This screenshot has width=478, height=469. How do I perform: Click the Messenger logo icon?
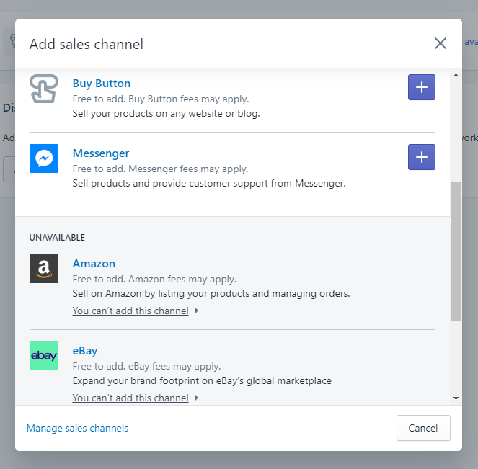click(x=43, y=158)
